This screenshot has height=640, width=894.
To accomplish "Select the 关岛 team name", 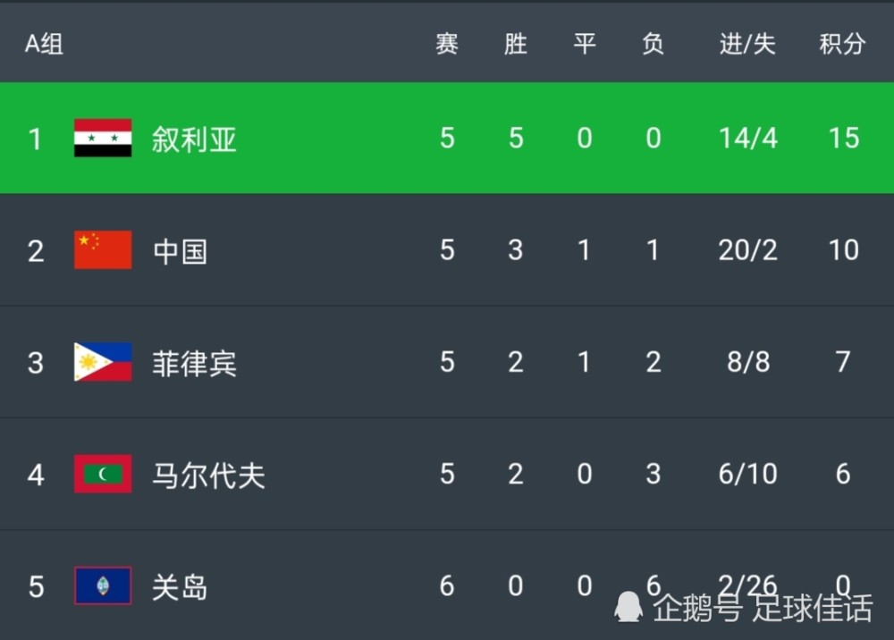I will tap(180, 587).
